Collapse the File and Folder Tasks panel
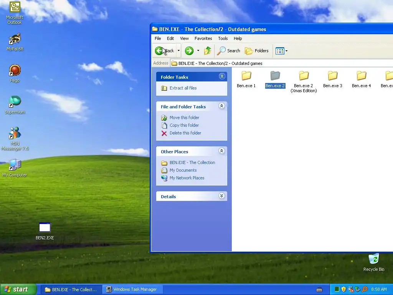 click(x=221, y=106)
